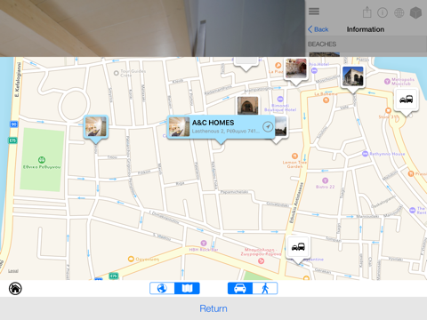Switch to satellite globe view
Screen dimensions: 427x320
pyautogui.click(x=162, y=288)
